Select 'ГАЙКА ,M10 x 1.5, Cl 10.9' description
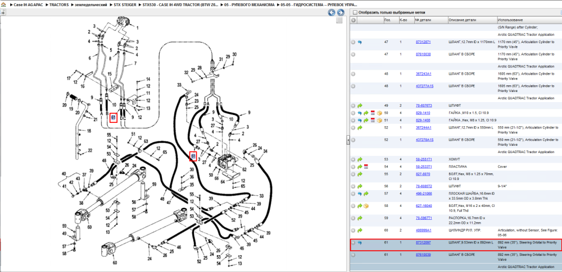Image resolution: width=562 pixels, height=272 pixels. (469, 113)
